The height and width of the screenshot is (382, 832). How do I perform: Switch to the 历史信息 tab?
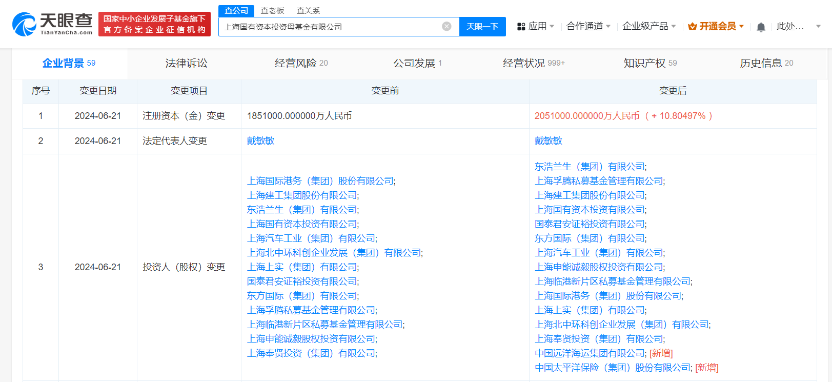click(x=766, y=63)
